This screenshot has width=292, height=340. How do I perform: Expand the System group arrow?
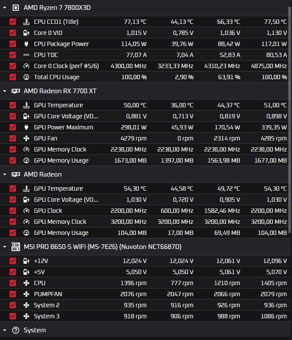click(x=5, y=330)
